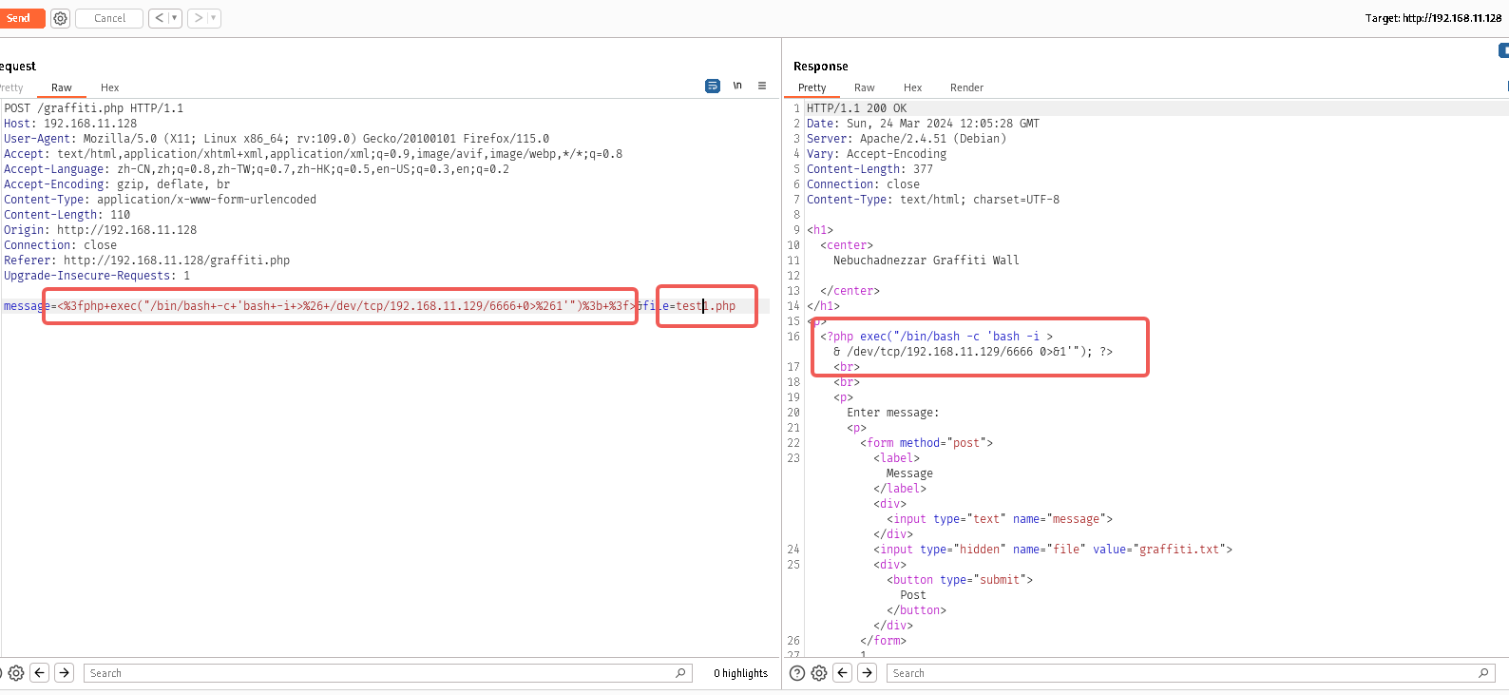Select Response Raw tab
1509x695 pixels.
point(865,87)
